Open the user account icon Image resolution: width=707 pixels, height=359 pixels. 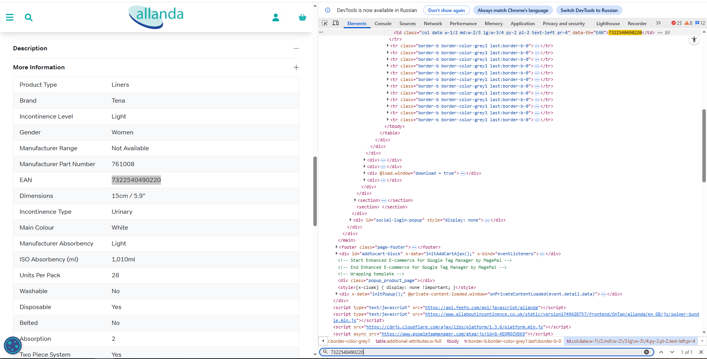click(276, 17)
